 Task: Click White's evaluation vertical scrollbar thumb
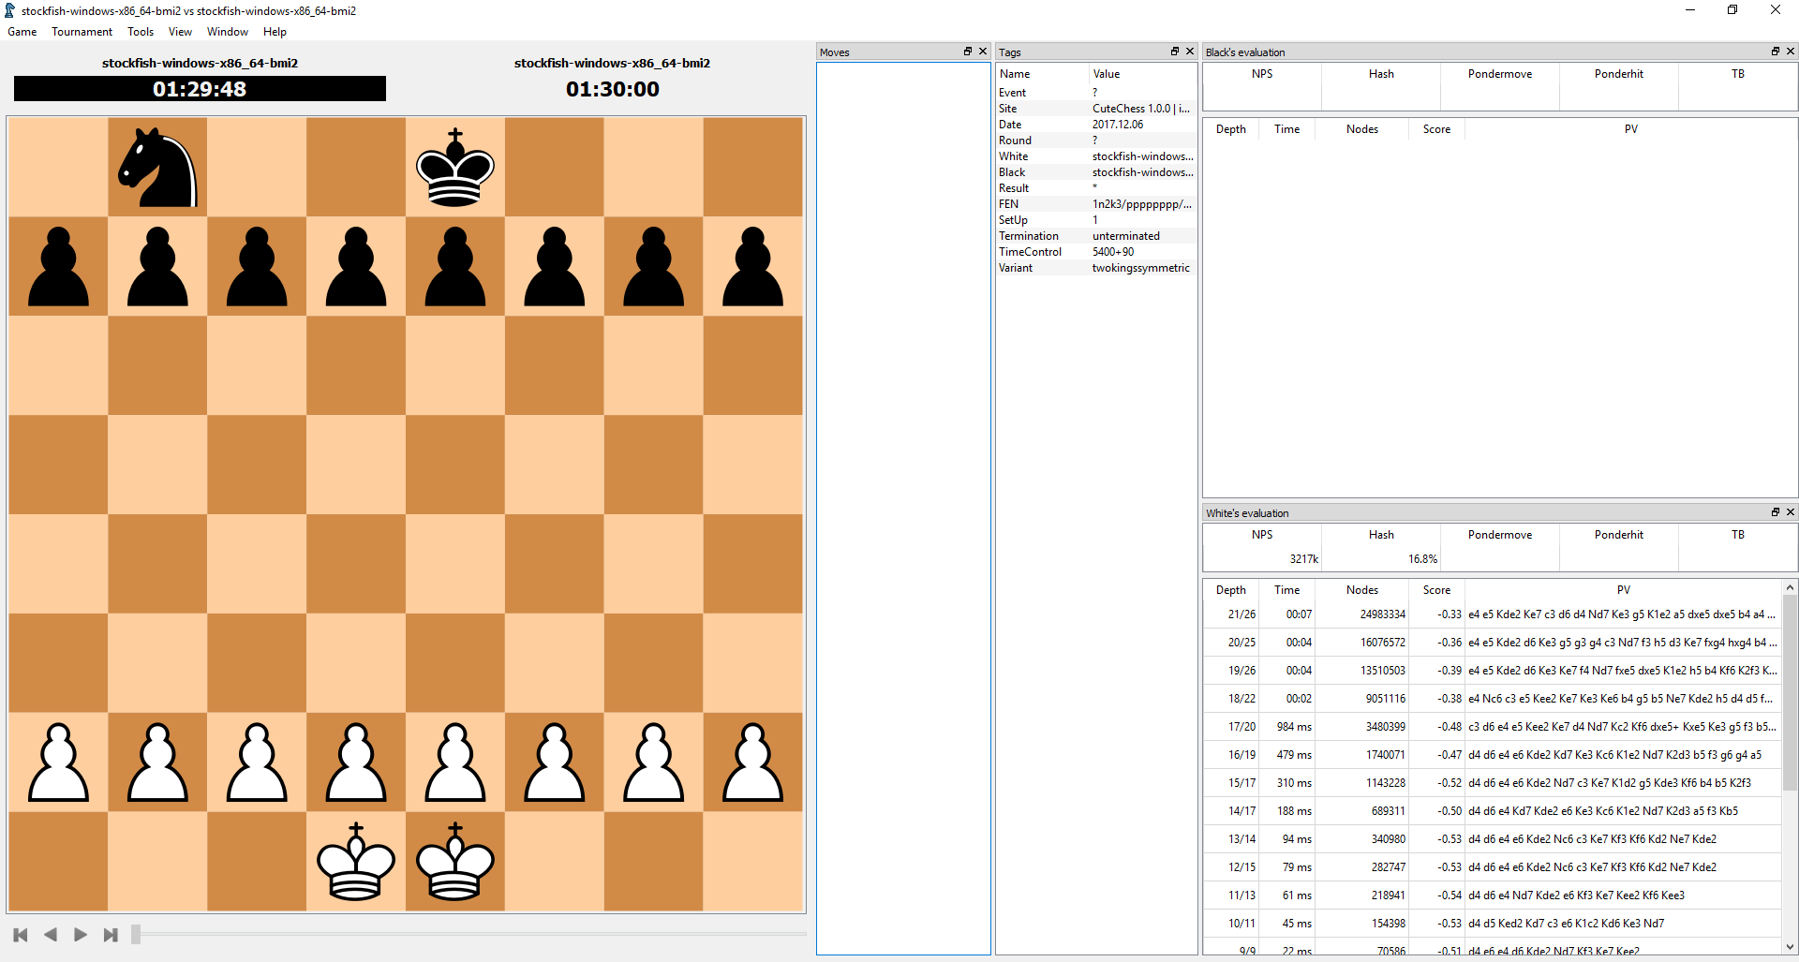(x=1790, y=693)
